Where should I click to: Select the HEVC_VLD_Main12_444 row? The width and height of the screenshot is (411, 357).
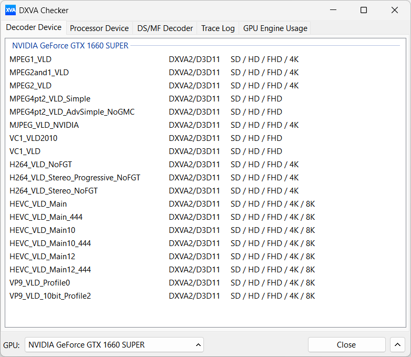point(205,269)
